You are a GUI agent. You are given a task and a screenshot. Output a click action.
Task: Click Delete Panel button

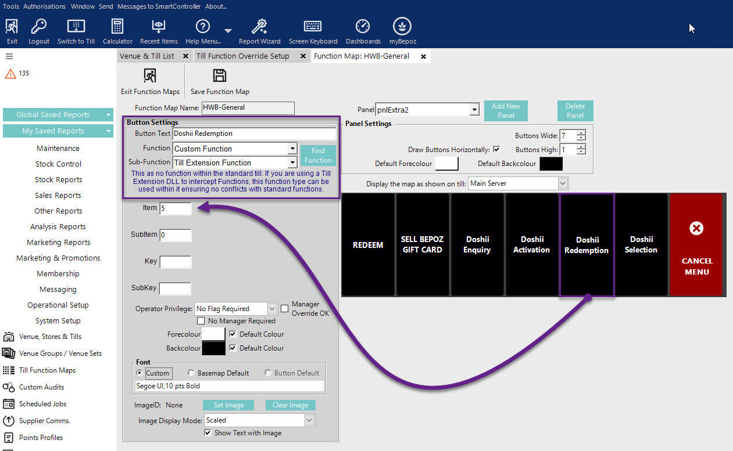(575, 110)
